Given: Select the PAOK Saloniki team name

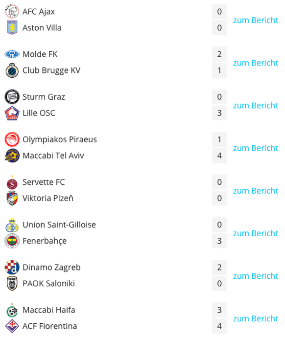Looking at the screenshot, I should pyautogui.click(x=48, y=283).
